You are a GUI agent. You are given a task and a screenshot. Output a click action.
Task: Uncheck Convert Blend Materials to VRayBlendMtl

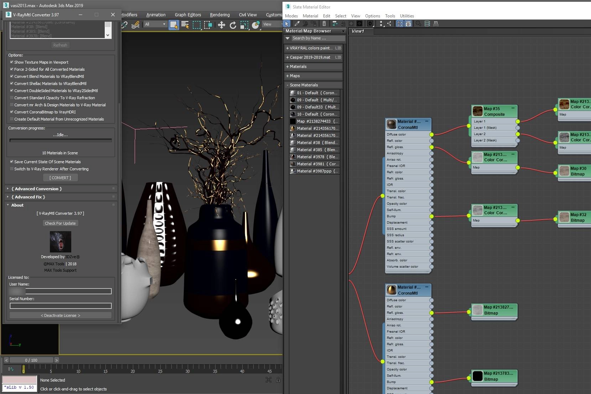(12, 76)
